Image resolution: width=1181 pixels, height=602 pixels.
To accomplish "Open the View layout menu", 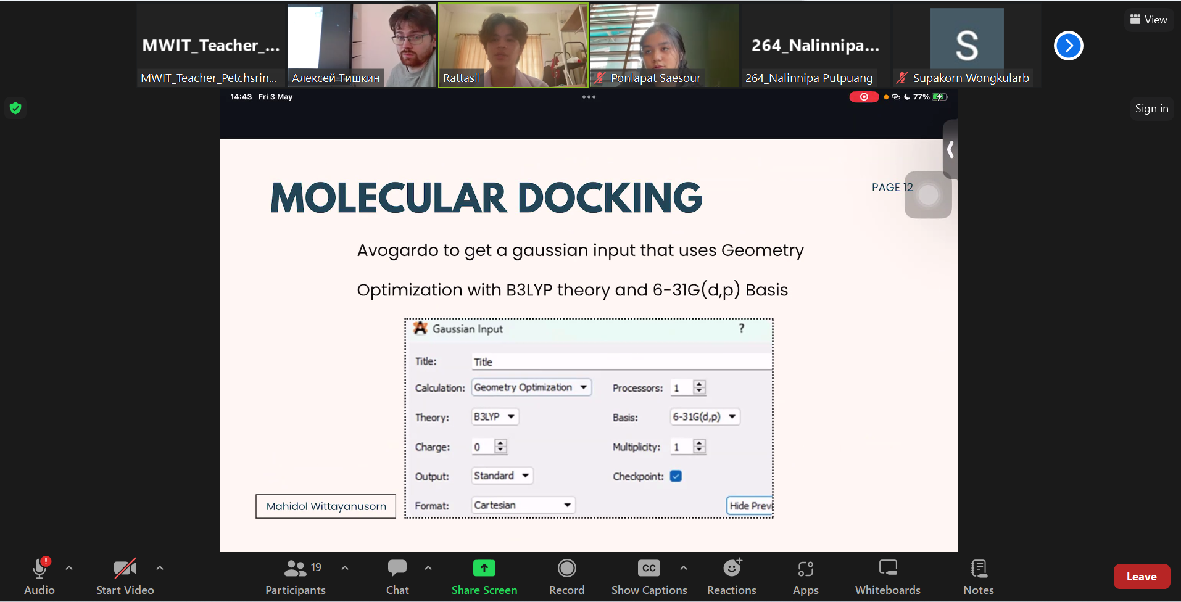I will [x=1148, y=20].
